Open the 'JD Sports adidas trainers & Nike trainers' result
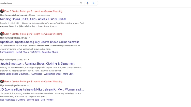This screenshot has height=107, width=191. (x=42, y=89)
